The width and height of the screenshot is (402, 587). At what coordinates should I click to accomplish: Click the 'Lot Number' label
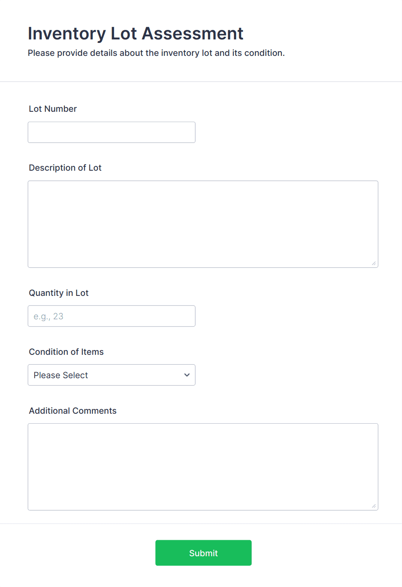pos(53,109)
